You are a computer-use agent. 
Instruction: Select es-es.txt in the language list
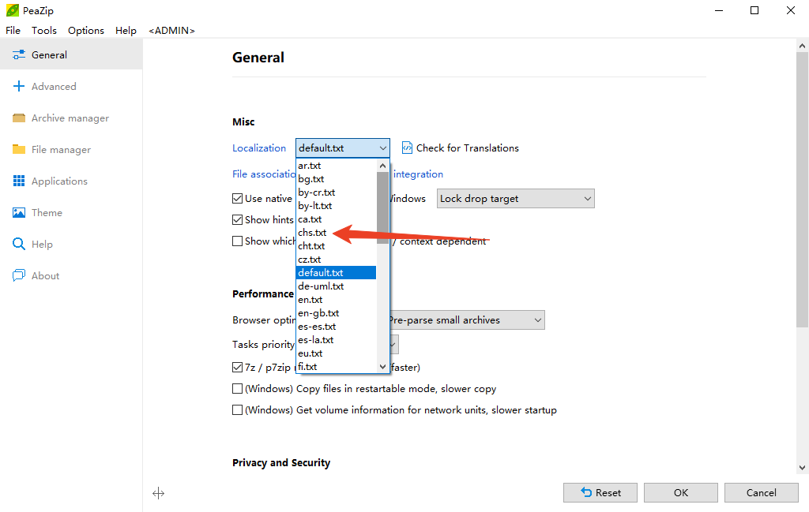pyautogui.click(x=337, y=327)
